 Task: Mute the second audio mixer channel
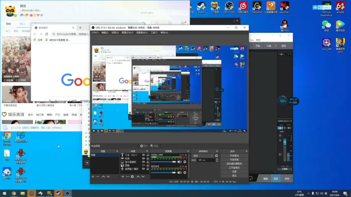(179, 172)
